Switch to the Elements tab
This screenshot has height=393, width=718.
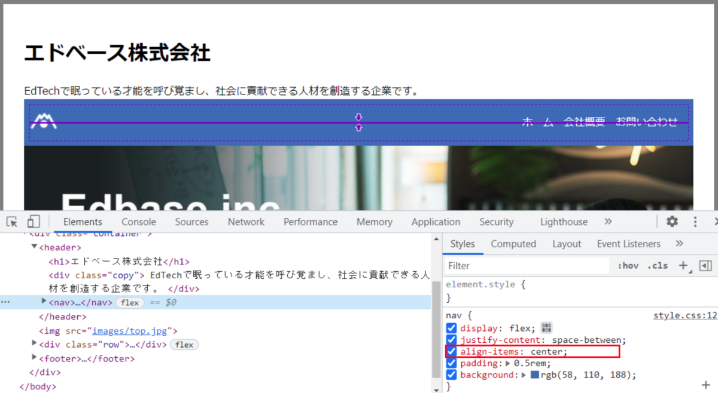83,222
